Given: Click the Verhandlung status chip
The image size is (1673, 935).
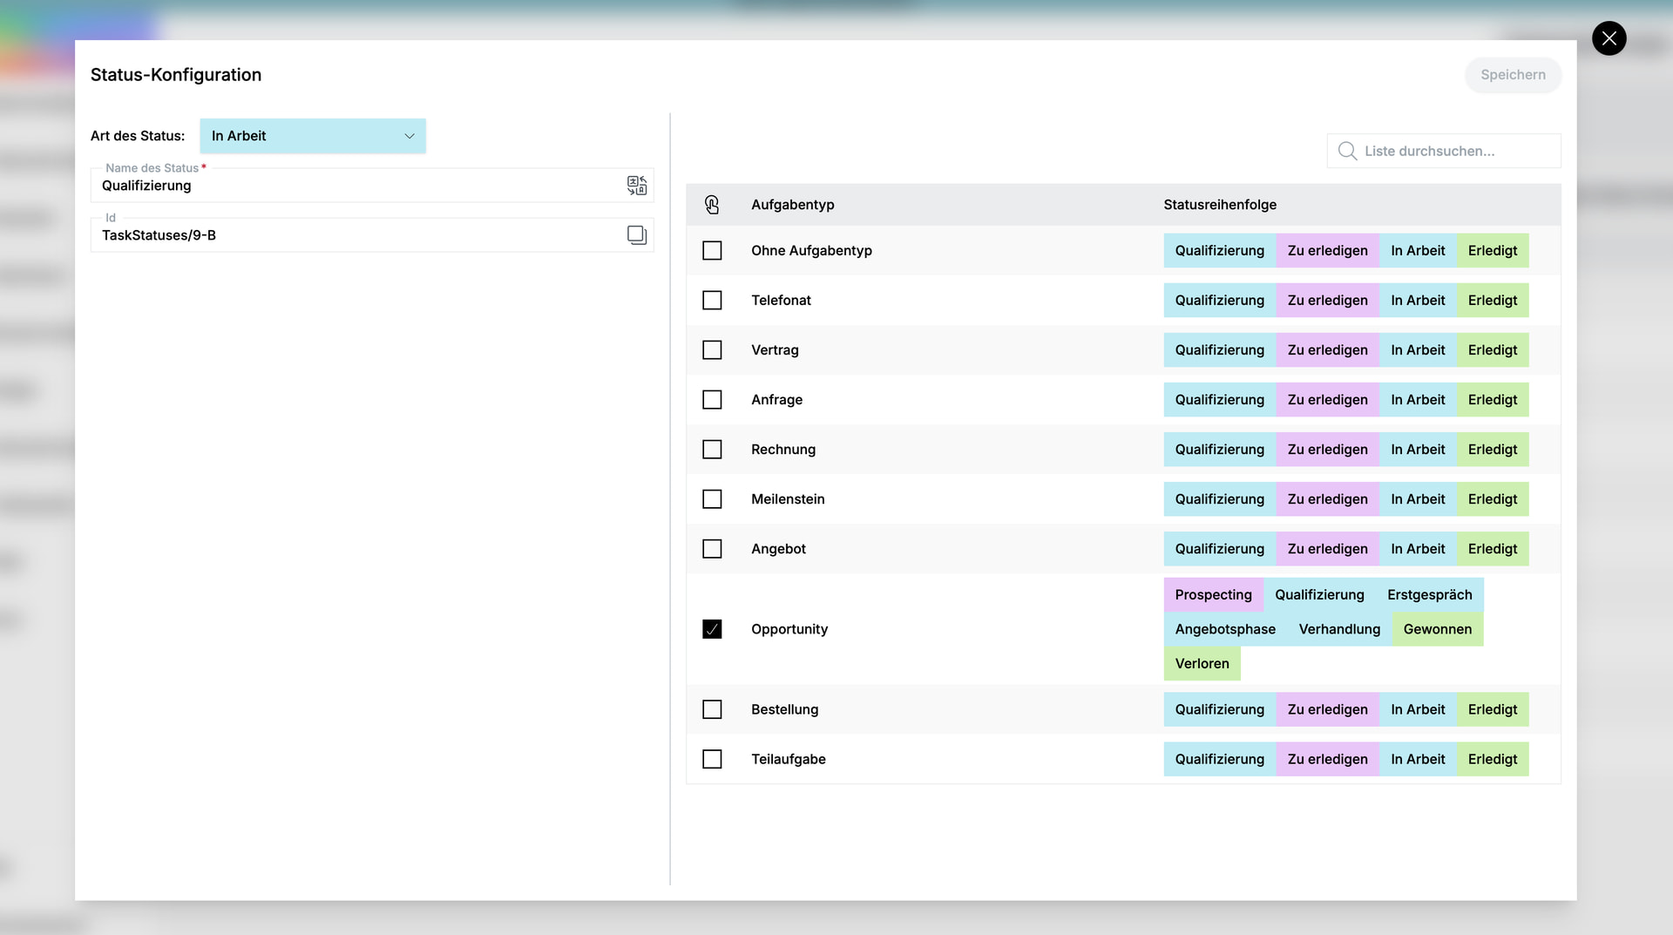Looking at the screenshot, I should click(x=1339, y=629).
